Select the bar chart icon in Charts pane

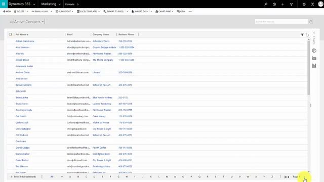[x=314, y=66]
